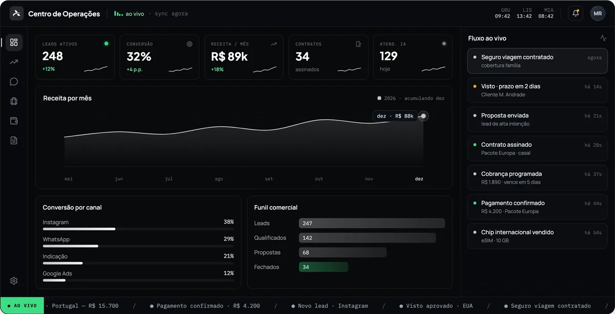The width and height of the screenshot is (615, 314).
Task: Open the trending chart icon in sidebar
Action: [14, 62]
